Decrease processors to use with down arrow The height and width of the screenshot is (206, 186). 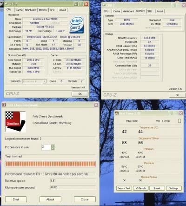coord(53,148)
